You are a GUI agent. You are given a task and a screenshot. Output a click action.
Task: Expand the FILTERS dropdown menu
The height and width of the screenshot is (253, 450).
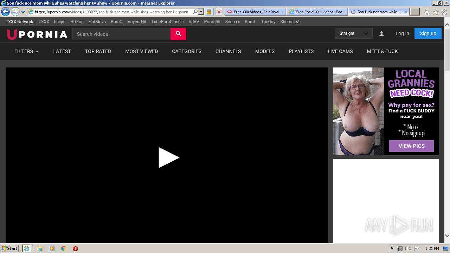[26, 51]
